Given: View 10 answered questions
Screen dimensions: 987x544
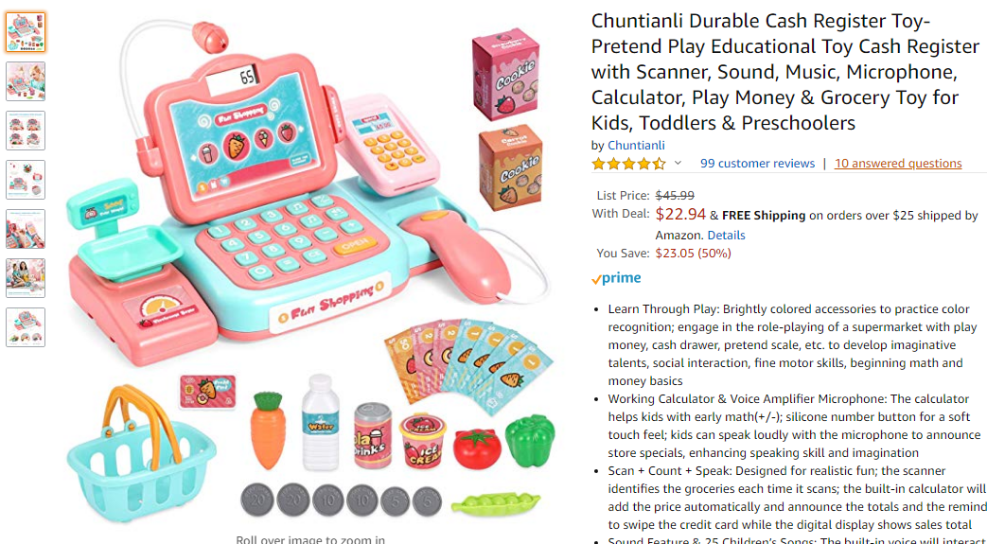Looking at the screenshot, I should pyautogui.click(x=898, y=164).
